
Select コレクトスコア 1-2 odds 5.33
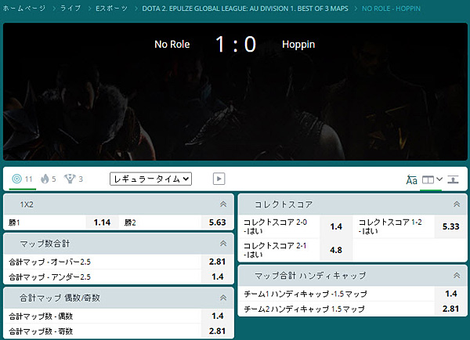(451, 226)
